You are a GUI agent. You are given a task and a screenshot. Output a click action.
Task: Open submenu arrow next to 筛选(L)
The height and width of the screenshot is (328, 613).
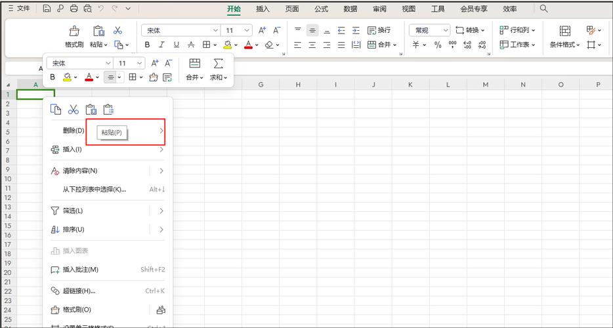(161, 211)
